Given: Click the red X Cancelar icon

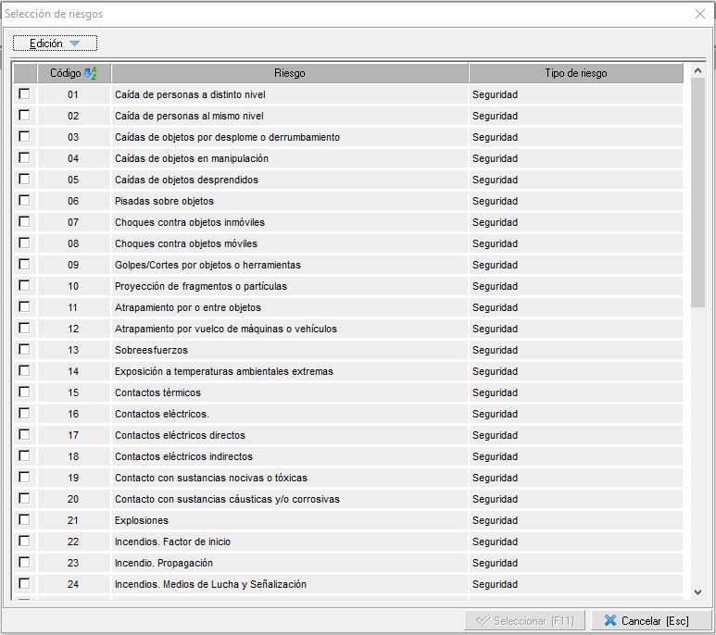Looking at the screenshot, I should (610, 621).
